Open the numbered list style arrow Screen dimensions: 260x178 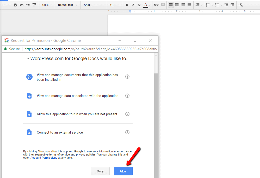(212, 5)
